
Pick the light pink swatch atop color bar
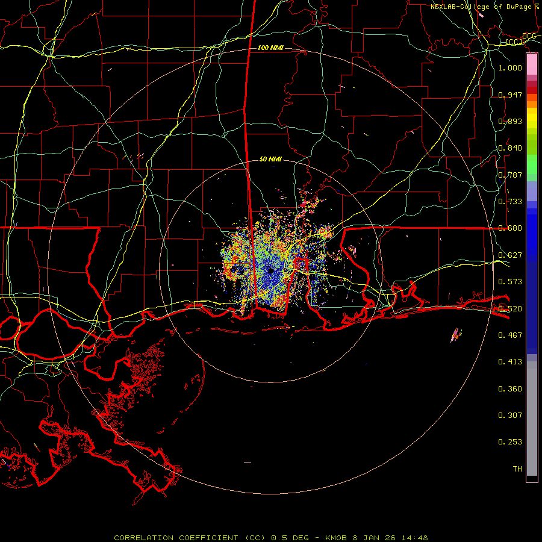[x=532, y=64]
